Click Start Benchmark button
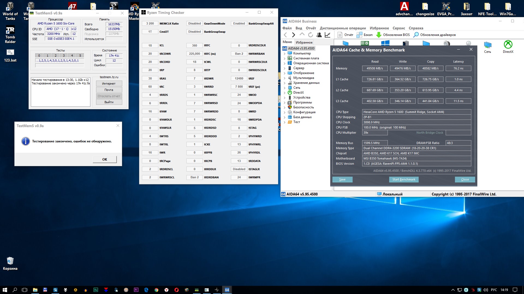 (x=404, y=179)
